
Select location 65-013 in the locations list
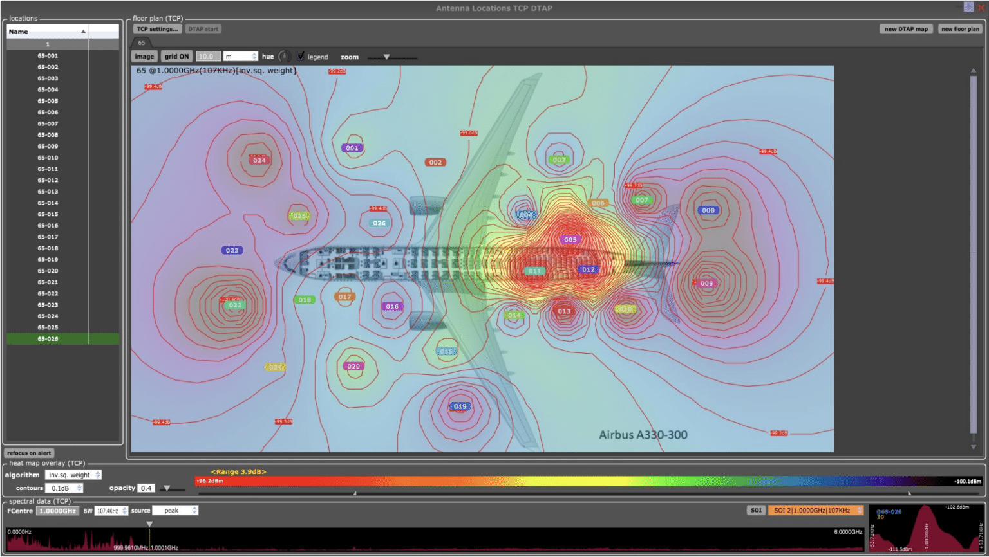pyautogui.click(x=47, y=191)
